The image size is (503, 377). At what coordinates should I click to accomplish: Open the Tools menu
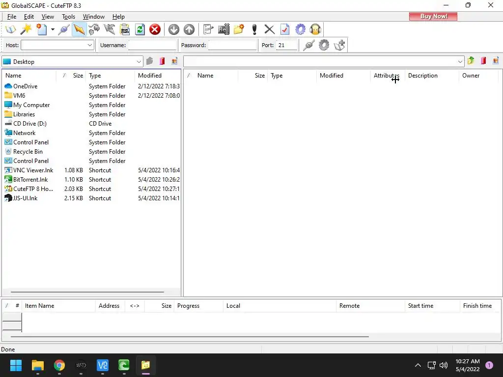click(68, 17)
